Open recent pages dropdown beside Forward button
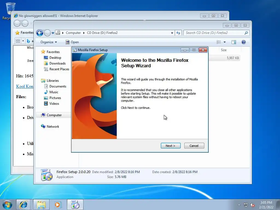This screenshot has height=210, width=280. [x=53, y=33]
